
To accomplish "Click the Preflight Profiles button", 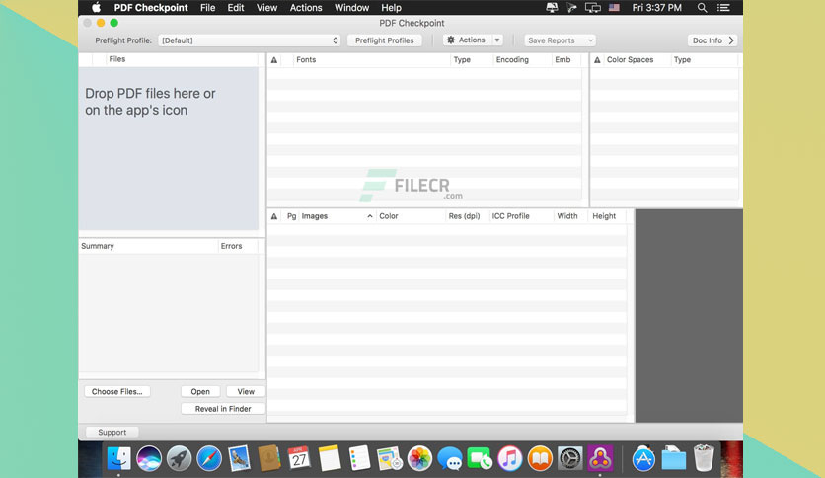I will pos(384,40).
